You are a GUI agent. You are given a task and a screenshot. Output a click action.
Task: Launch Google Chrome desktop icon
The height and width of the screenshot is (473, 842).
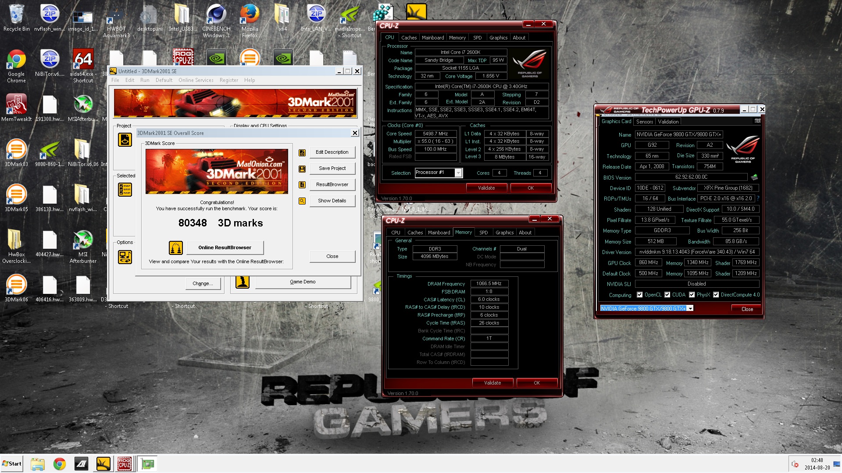point(16,66)
